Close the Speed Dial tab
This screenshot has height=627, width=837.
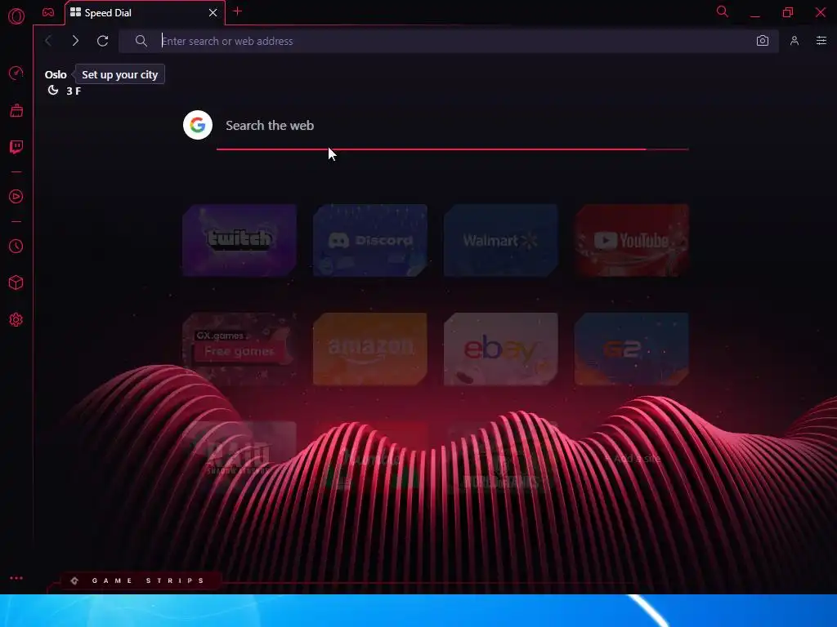213,13
